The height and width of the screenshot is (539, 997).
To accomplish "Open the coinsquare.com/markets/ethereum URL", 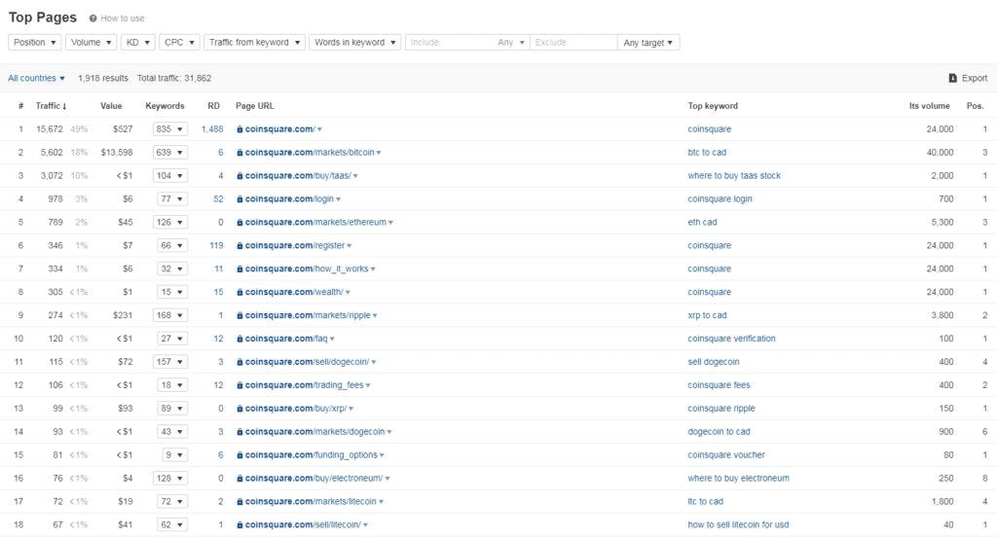I will [x=315, y=223].
